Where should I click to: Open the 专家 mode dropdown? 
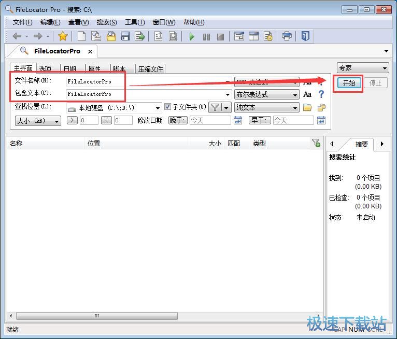point(362,68)
